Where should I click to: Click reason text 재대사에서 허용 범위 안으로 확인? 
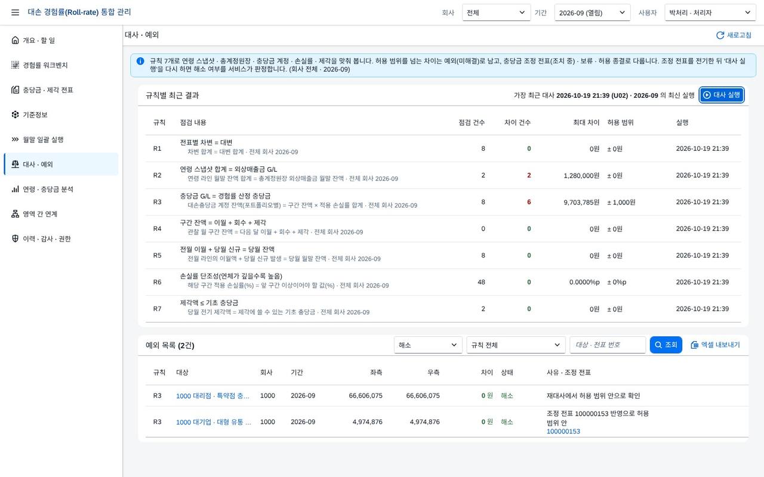coord(593,395)
